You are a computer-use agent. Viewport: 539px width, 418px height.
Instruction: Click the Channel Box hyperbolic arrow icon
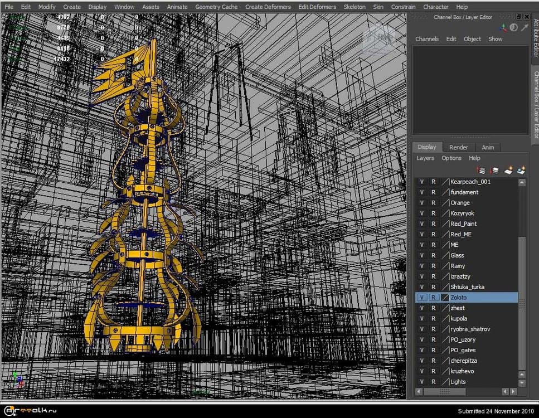[x=524, y=28]
